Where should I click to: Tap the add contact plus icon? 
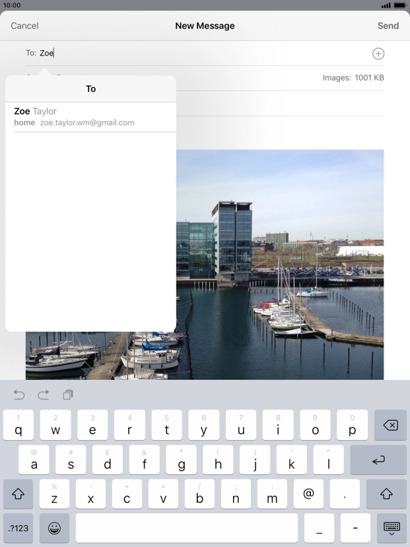coord(378,54)
